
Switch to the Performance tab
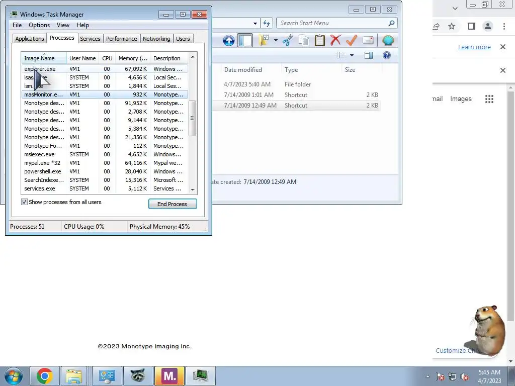(122, 39)
